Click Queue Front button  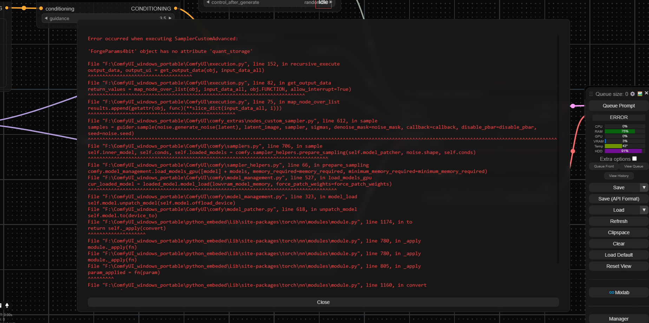pos(604,166)
